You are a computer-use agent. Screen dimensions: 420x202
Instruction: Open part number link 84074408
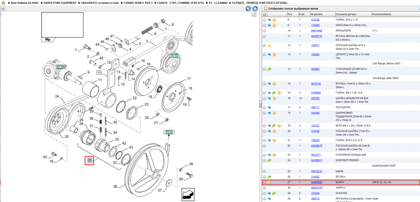[317, 31]
